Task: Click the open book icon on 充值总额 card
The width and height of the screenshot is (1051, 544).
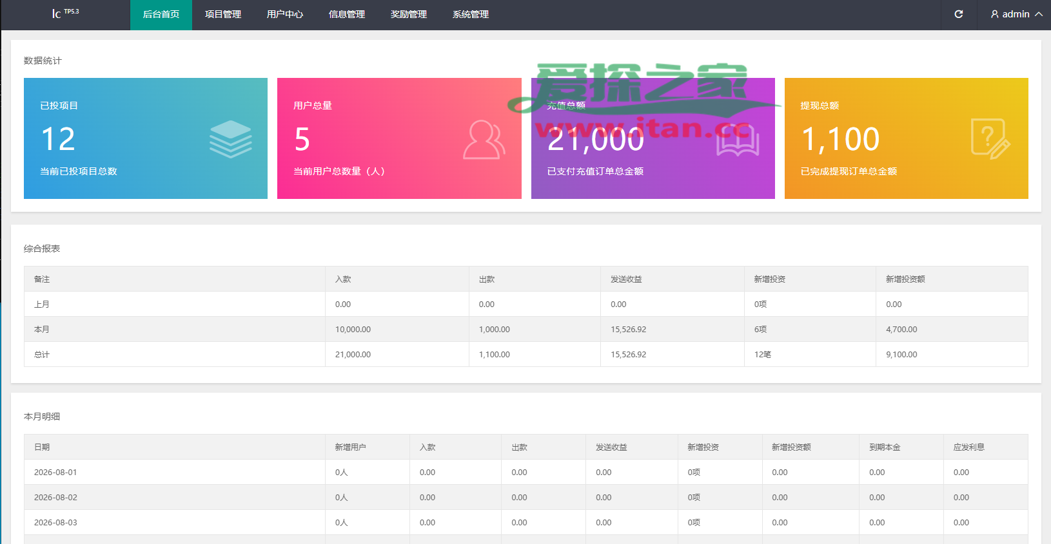Action: tap(738, 140)
